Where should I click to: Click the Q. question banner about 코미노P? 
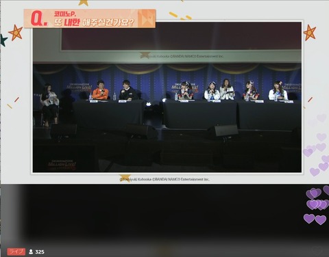click(90, 18)
